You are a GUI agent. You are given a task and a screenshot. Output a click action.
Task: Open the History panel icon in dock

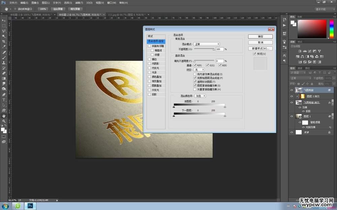[x=284, y=20]
